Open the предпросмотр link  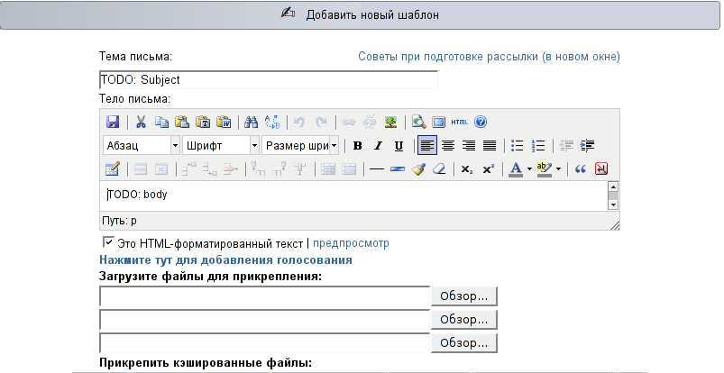click(x=351, y=243)
